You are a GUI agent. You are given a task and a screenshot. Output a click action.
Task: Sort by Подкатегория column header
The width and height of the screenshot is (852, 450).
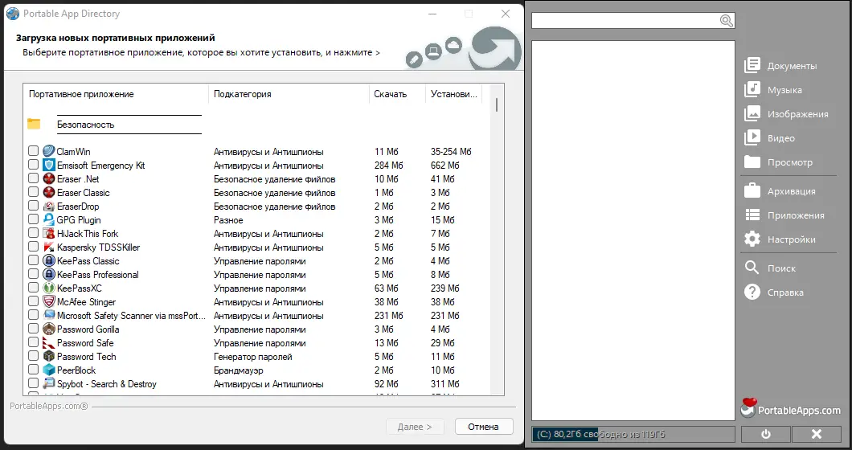point(289,93)
